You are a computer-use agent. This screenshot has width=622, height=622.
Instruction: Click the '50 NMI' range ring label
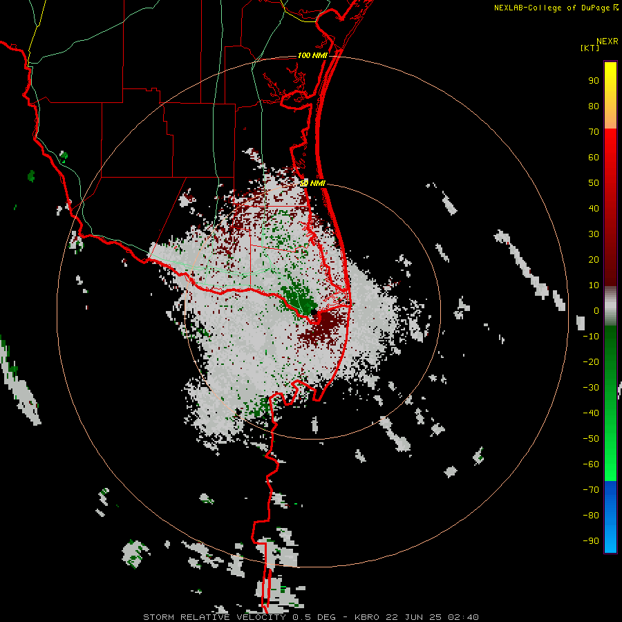coord(312,183)
